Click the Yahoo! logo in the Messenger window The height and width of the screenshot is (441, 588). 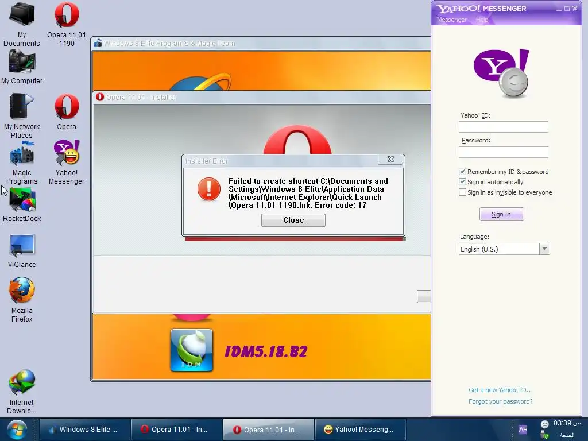click(502, 73)
